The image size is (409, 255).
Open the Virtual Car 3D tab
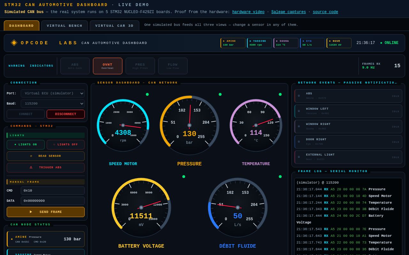click(114, 25)
